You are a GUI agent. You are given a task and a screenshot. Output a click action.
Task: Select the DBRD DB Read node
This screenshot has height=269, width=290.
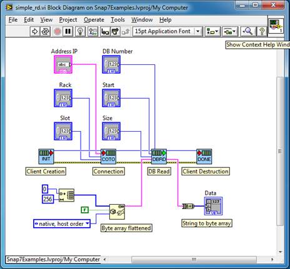click(159, 157)
